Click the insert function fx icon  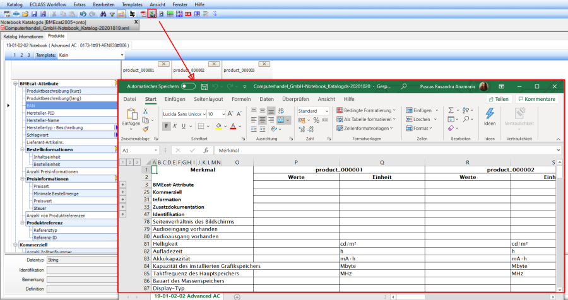pos(206,151)
